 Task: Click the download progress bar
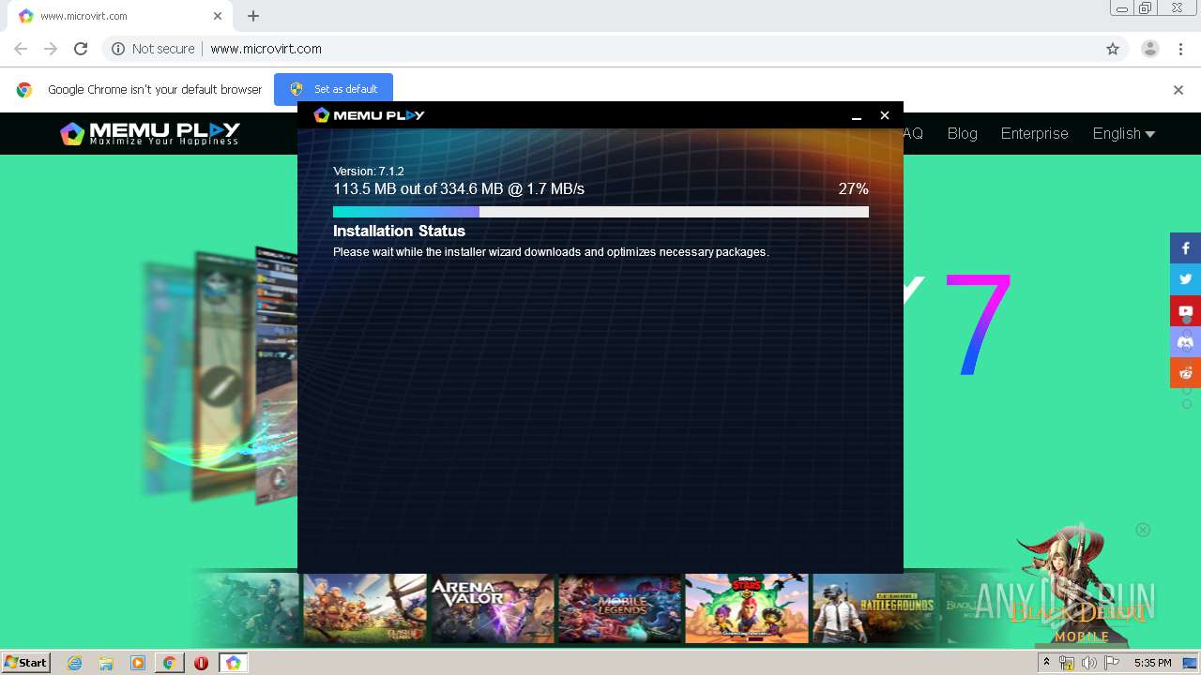coord(600,212)
